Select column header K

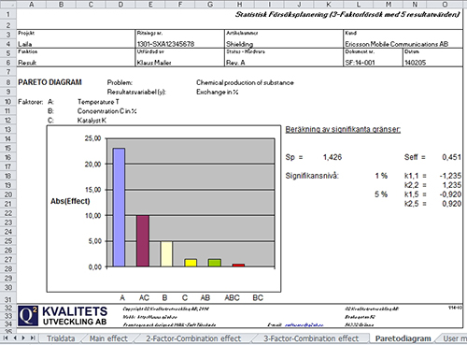pyautogui.click(x=329, y=5)
